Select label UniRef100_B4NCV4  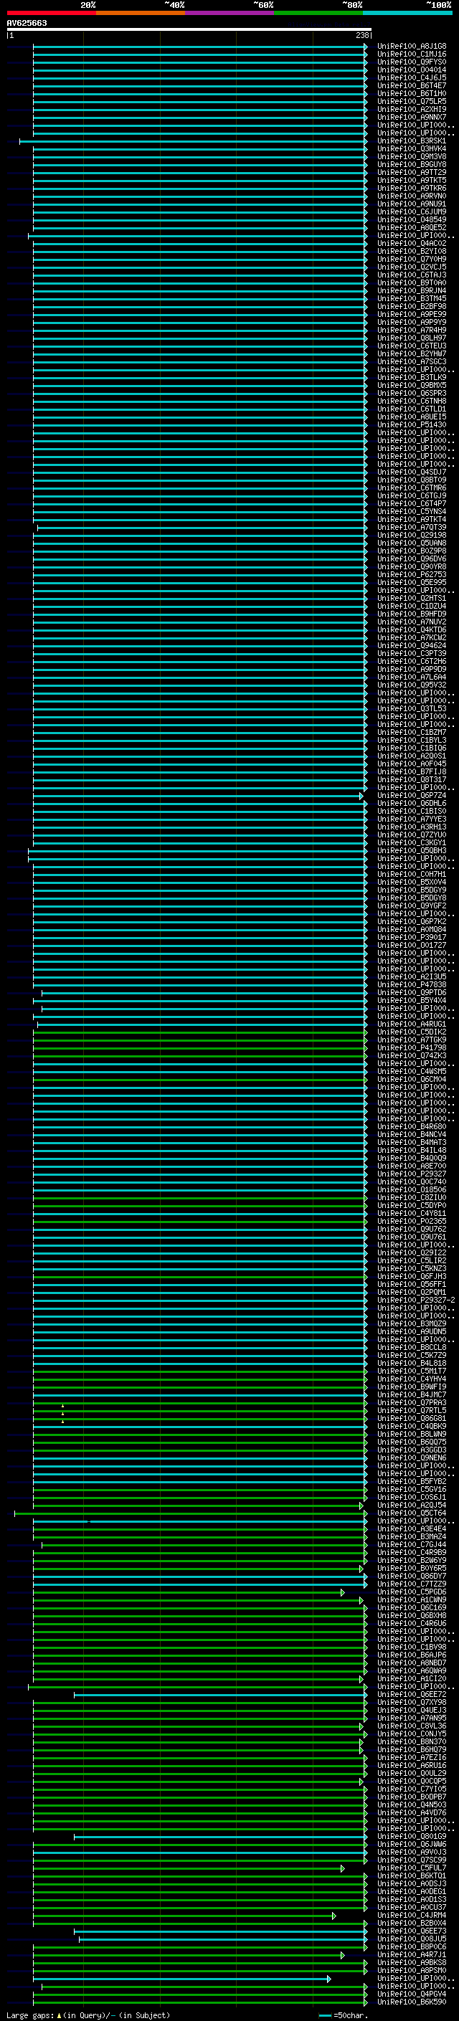tap(412, 1134)
